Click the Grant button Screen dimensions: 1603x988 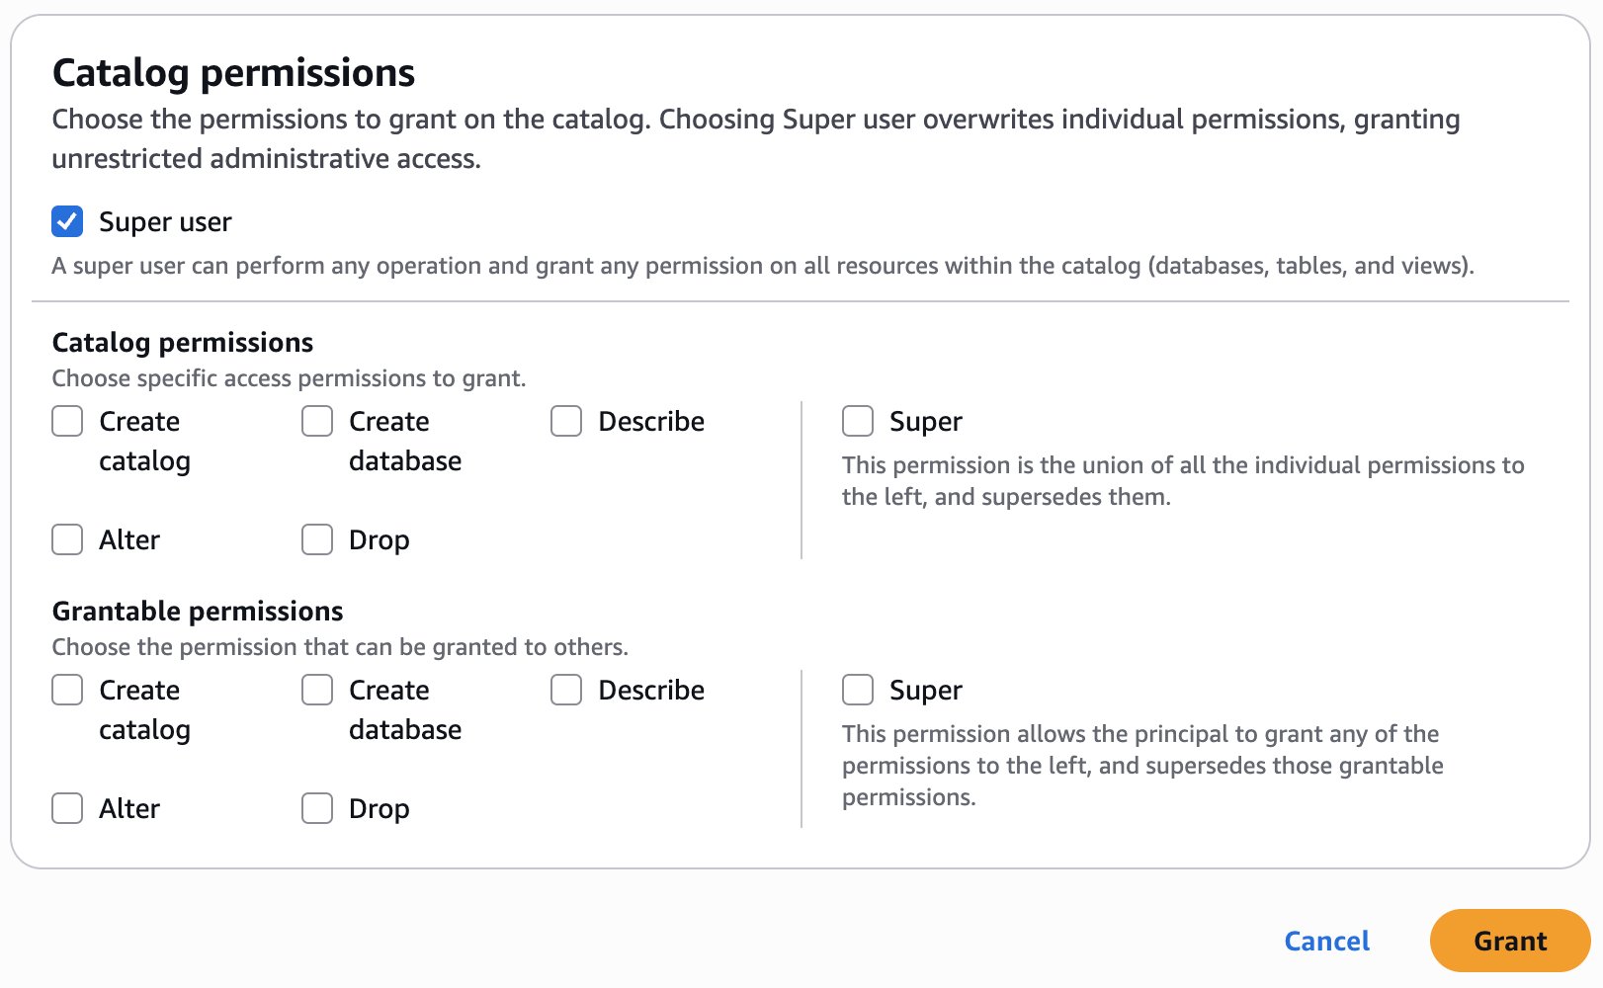click(1510, 941)
